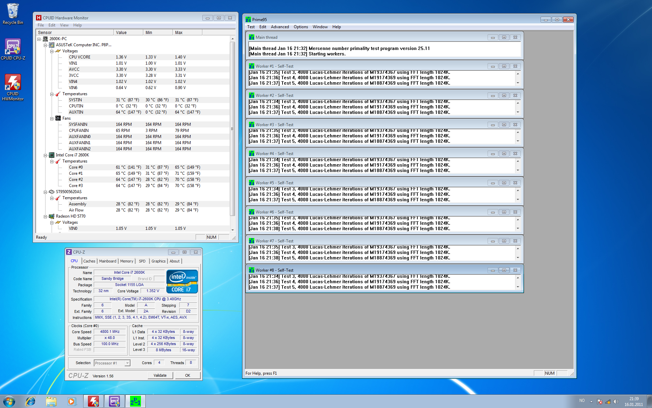This screenshot has height=408, width=652.
Task: Launch Internet Explorer from taskbar
Action: point(31,402)
